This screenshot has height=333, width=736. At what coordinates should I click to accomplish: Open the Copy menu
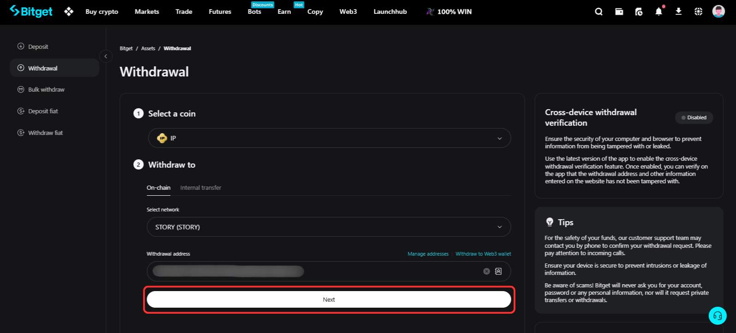[315, 12]
